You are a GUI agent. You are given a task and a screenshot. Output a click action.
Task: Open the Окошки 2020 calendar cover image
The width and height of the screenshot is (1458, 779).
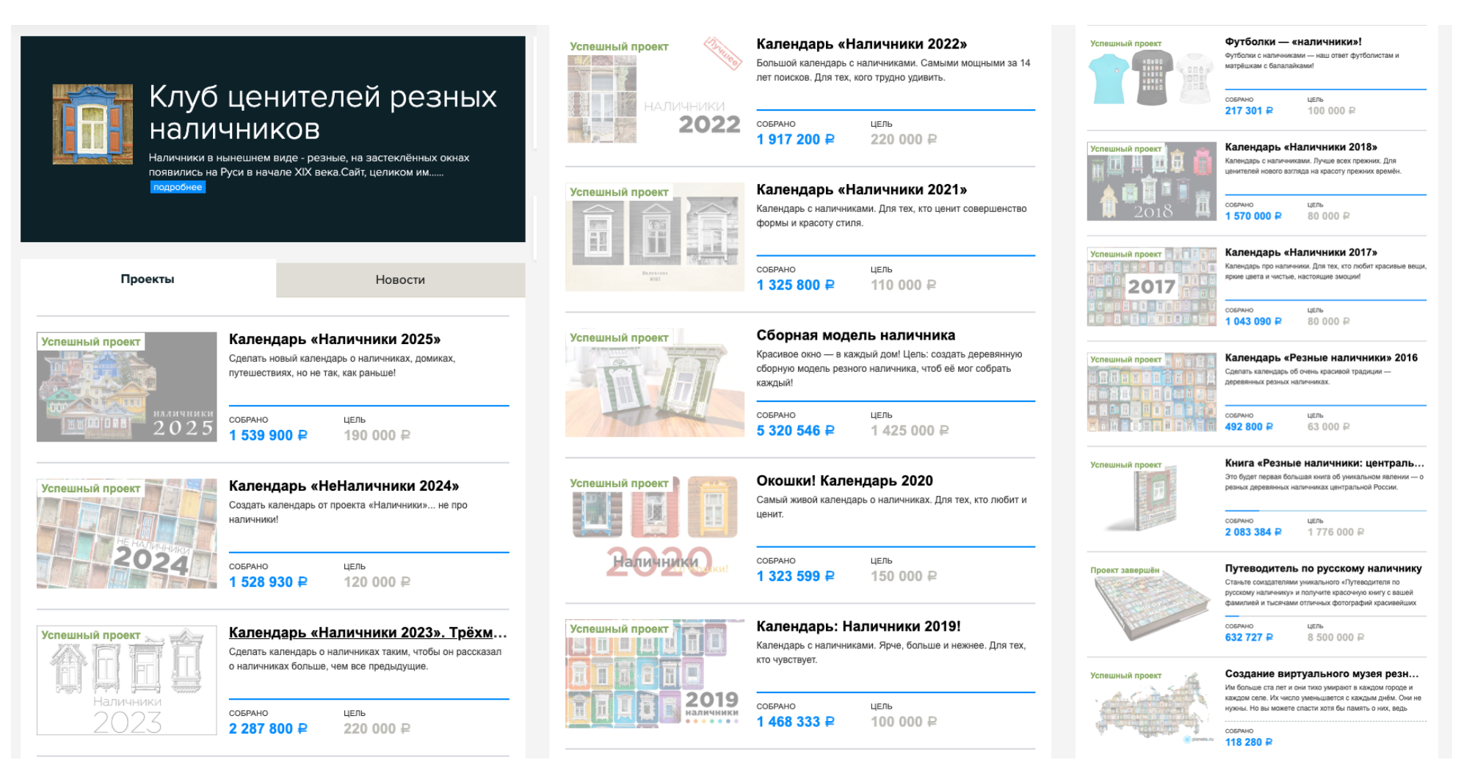coord(655,527)
